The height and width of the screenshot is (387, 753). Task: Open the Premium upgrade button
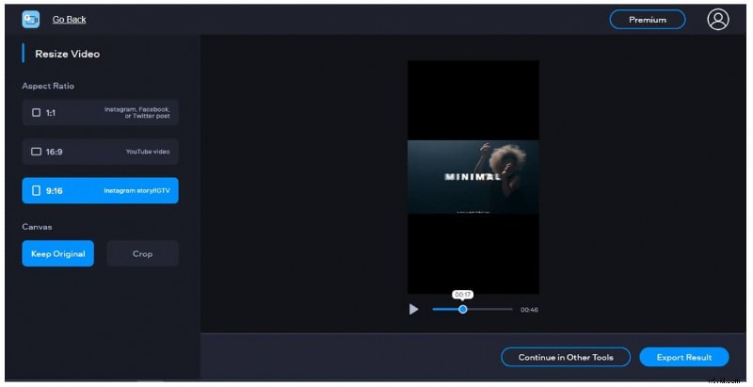(x=648, y=20)
